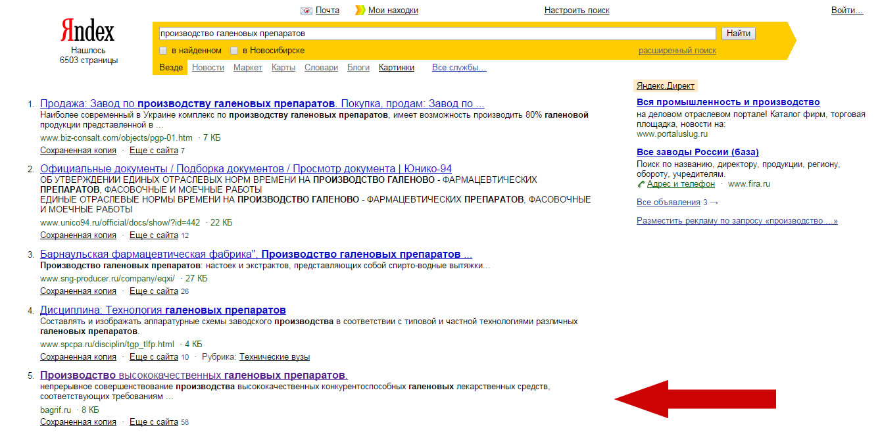This screenshot has height=432, width=880.
Task: Open Сохраненная копия for the sng-producer.ru result
Action: coord(78,291)
